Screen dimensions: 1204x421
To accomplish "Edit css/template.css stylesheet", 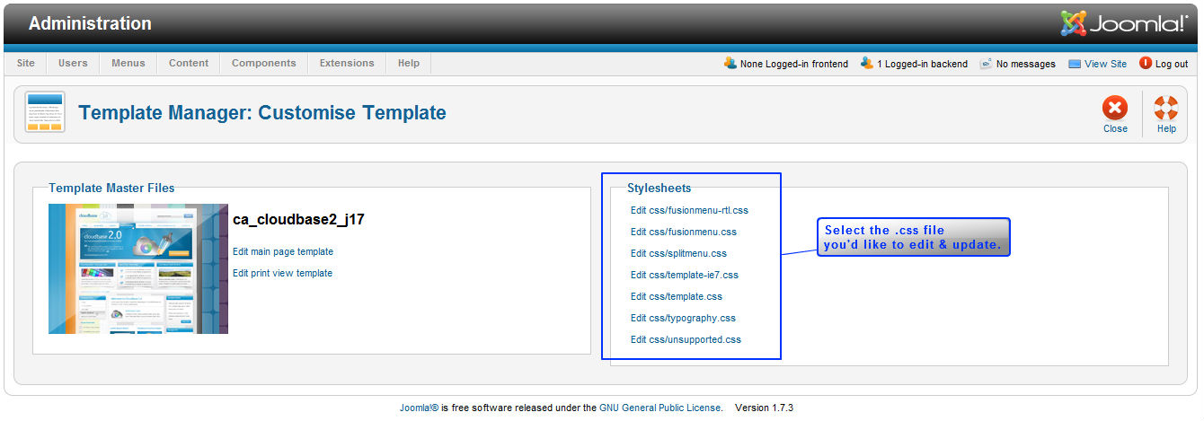I will pyautogui.click(x=677, y=296).
